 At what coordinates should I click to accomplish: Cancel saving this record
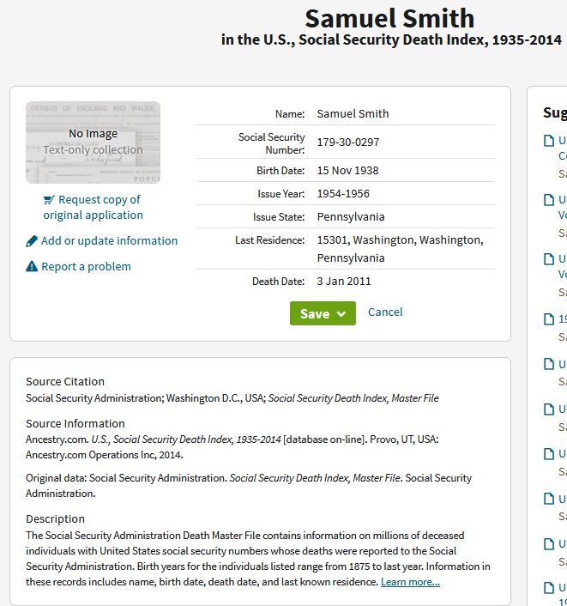point(385,312)
